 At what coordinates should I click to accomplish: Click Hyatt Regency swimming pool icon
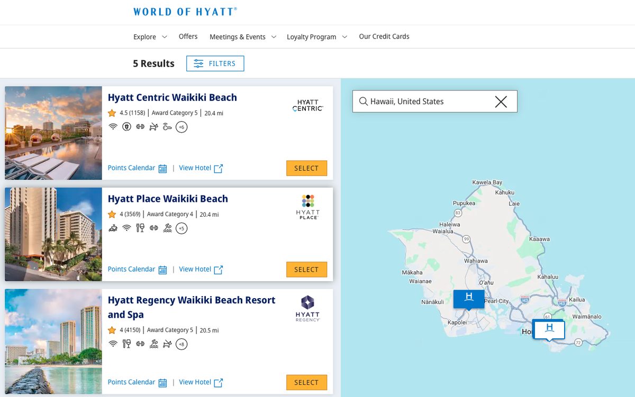(x=154, y=344)
